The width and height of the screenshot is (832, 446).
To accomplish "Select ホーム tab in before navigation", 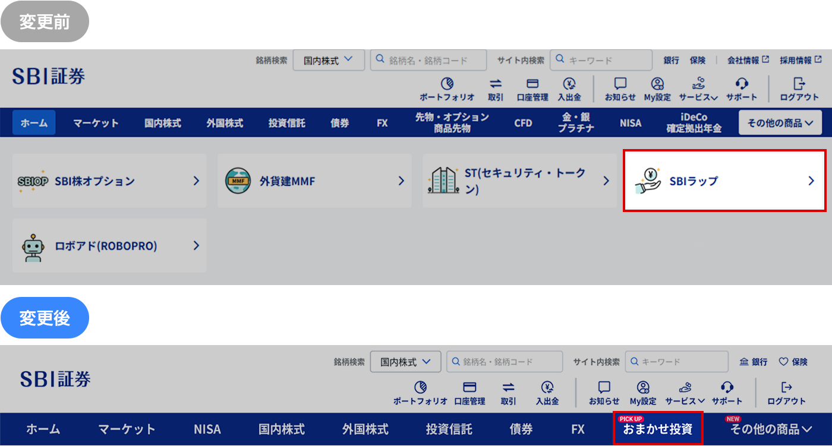I will coord(34,123).
